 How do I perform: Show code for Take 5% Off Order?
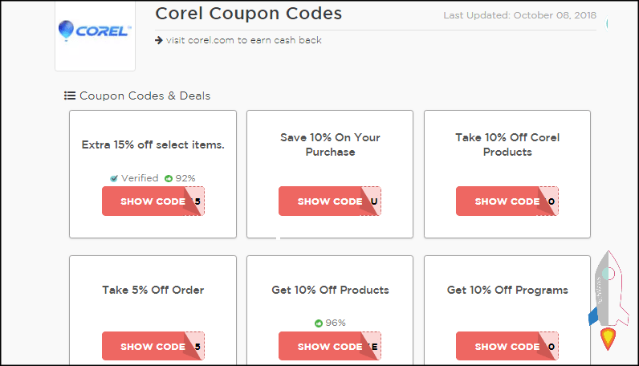153,347
